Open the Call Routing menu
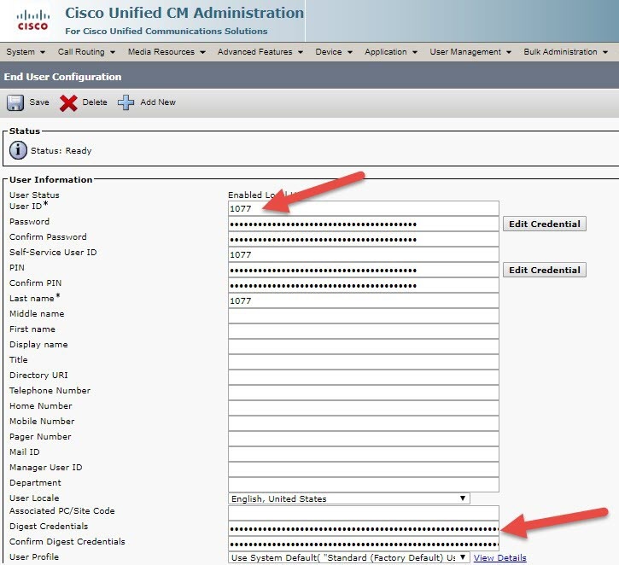The width and height of the screenshot is (619, 565). [x=86, y=52]
